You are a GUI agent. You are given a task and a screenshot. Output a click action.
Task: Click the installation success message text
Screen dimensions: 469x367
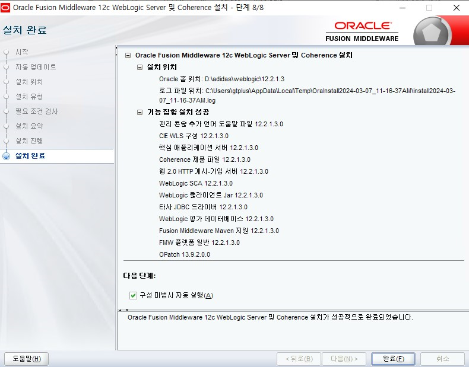click(x=270, y=317)
